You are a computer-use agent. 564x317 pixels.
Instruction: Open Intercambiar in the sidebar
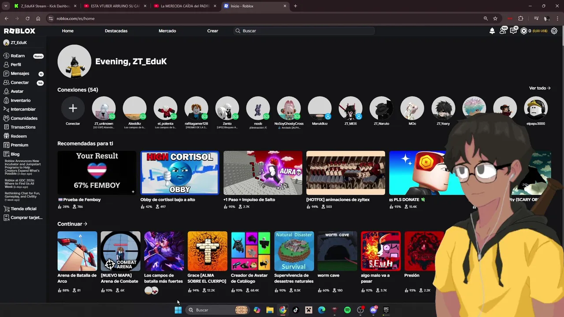click(x=23, y=109)
